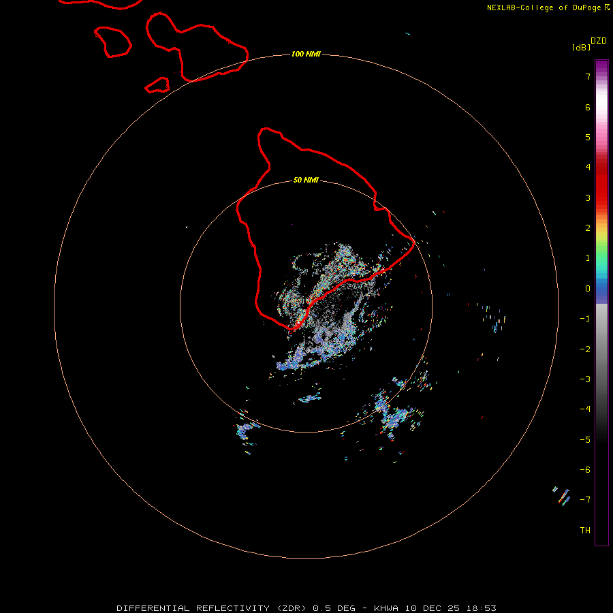Click the color bar value -1
The image size is (613, 613).
[585, 319]
